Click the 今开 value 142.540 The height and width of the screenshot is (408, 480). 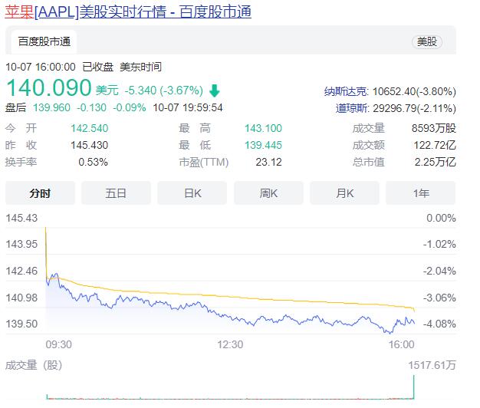point(90,128)
